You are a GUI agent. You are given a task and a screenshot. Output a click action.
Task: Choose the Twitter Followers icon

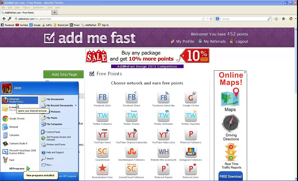(102, 116)
